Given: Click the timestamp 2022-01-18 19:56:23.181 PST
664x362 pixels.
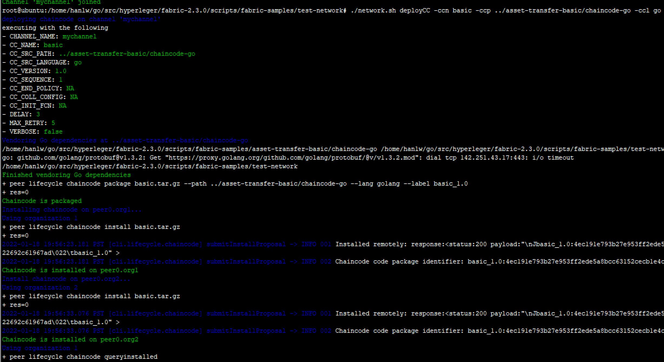Looking at the screenshot, I should (53, 244).
